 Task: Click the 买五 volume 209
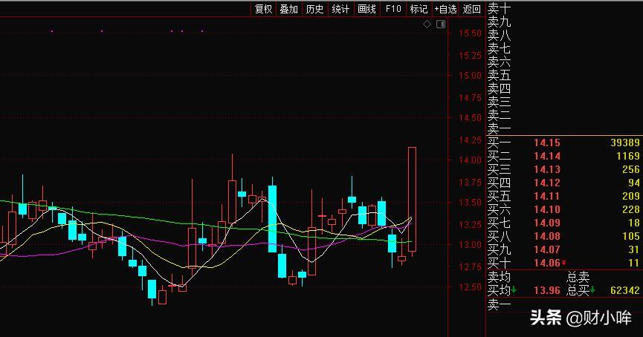(630, 196)
